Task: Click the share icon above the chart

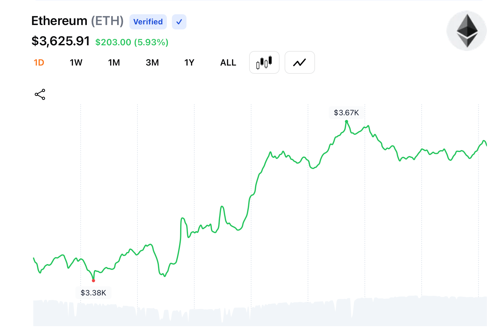Action: coord(40,94)
